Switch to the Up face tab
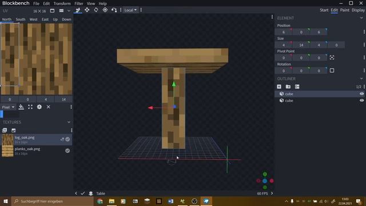 point(55,19)
